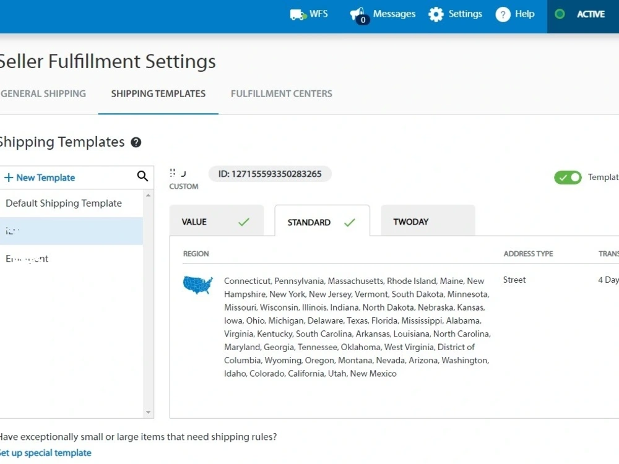Screen dimensions: 619x464
Task: Click the Shipping Templates section heading
Action: point(61,142)
